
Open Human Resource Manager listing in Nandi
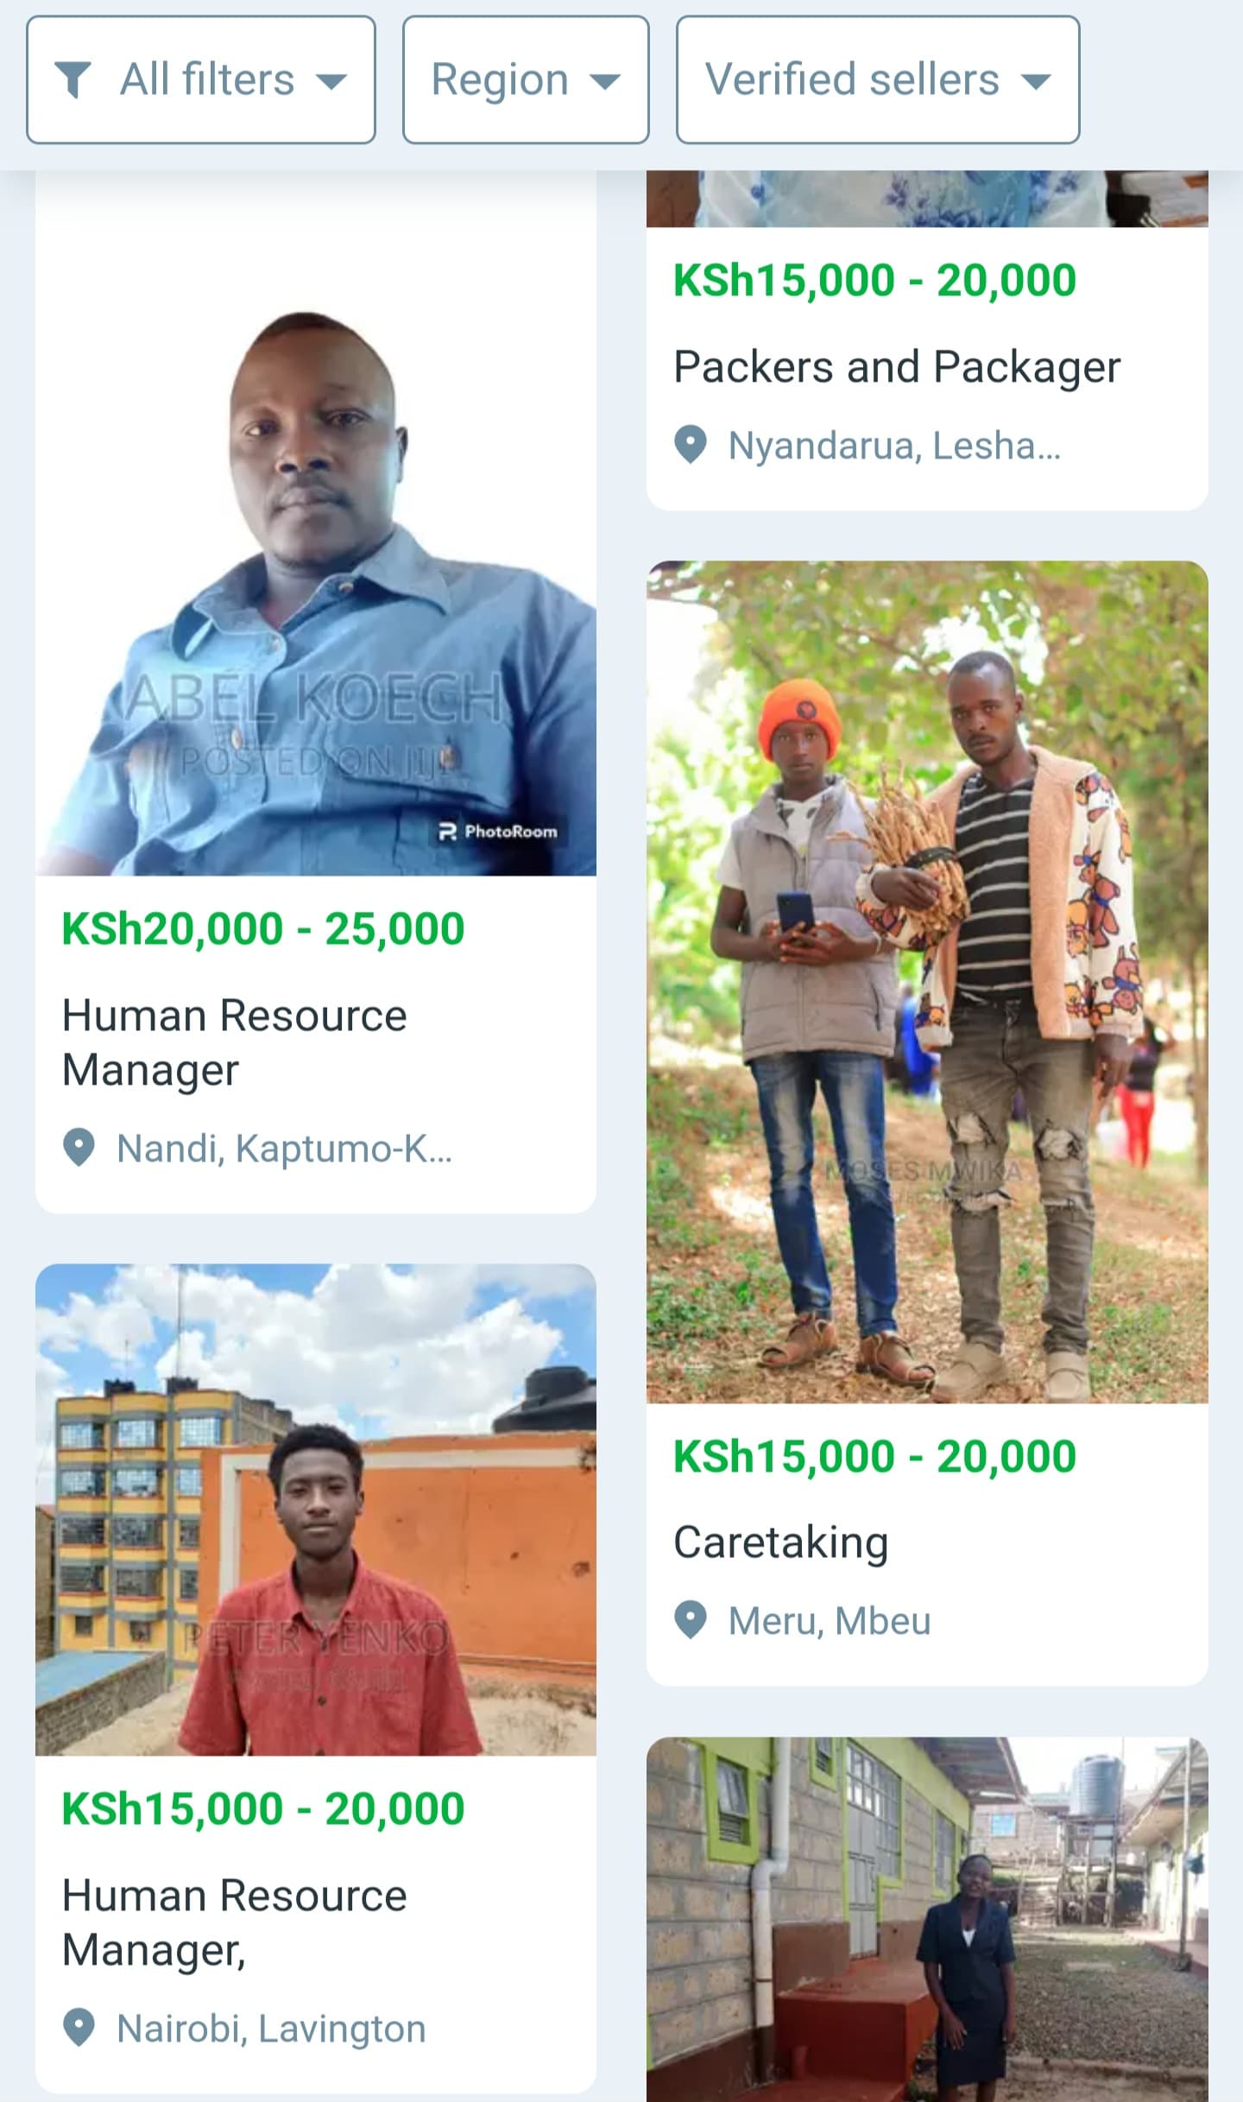tap(235, 1042)
